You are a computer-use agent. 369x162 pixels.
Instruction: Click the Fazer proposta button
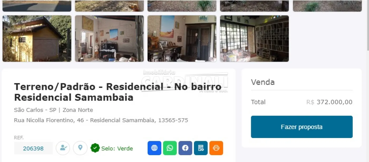(302, 127)
